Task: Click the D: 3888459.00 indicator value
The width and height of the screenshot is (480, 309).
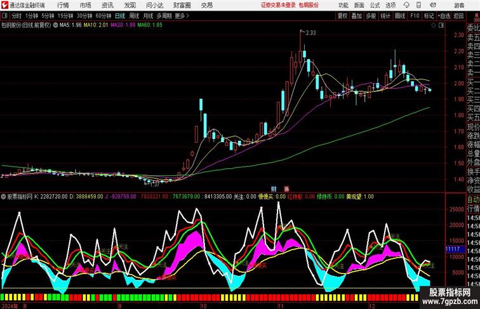Action: 86,197
